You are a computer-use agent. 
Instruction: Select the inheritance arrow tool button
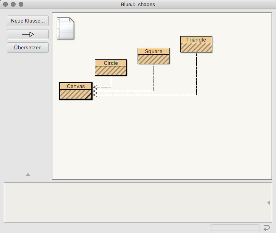pyautogui.click(x=28, y=34)
